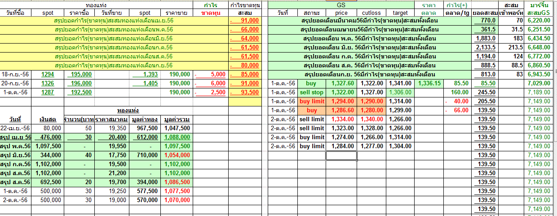
Task: Select price cell 1,274.00
Action: 341,137
